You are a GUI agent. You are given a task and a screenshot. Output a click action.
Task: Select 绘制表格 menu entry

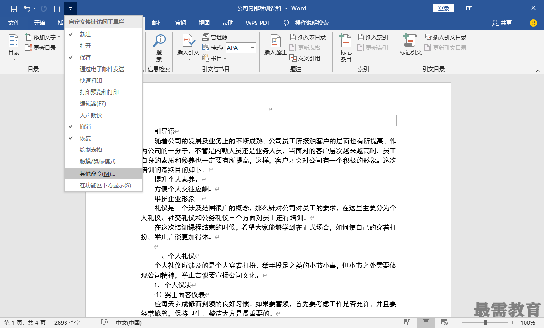click(103, 150)
